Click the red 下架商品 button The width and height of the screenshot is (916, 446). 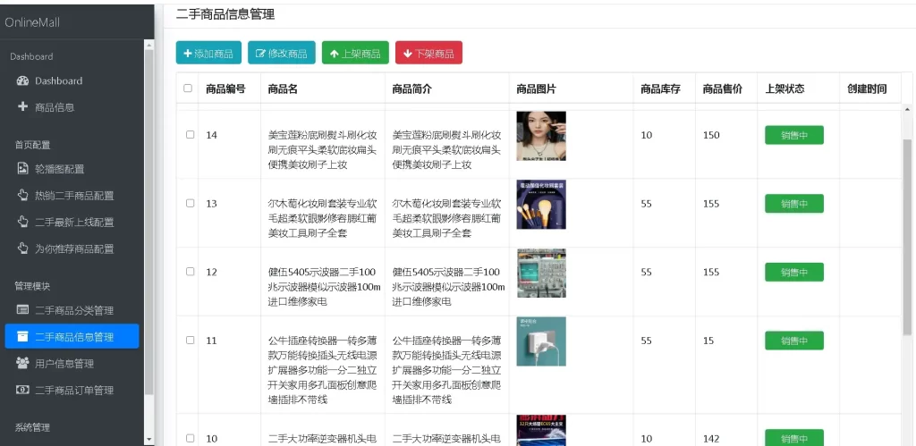(428, 53)
